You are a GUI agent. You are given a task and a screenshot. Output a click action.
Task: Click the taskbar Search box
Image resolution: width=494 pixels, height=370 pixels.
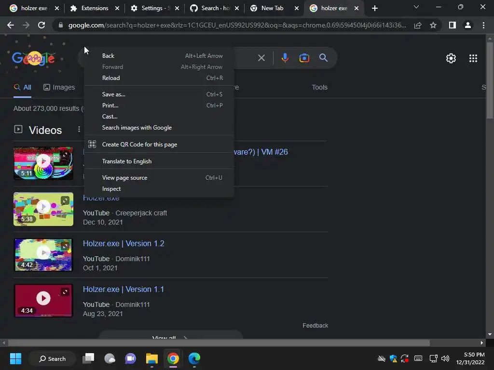pos(52,358)
